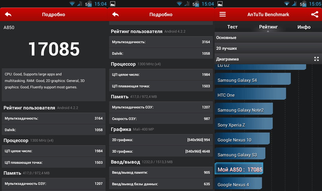Tap the Скорость ОЗУ: 987 row
This screenshot has width=322, height=191.
pyautogui.click(x=161, y=119)
